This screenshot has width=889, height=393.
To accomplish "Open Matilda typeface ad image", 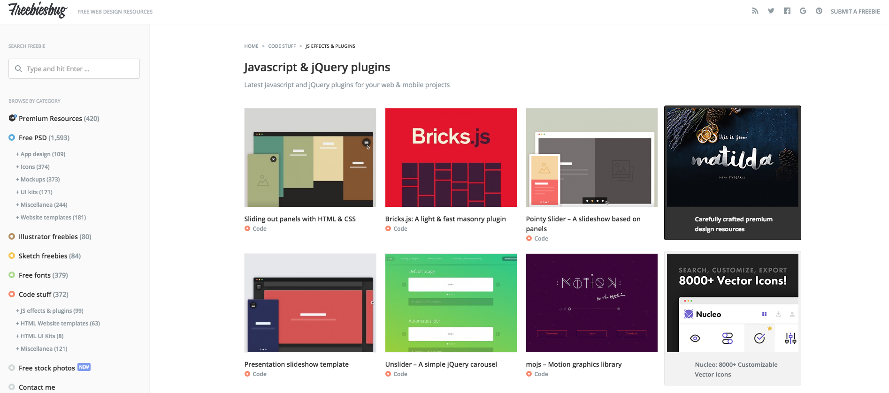I will (733, 158).
